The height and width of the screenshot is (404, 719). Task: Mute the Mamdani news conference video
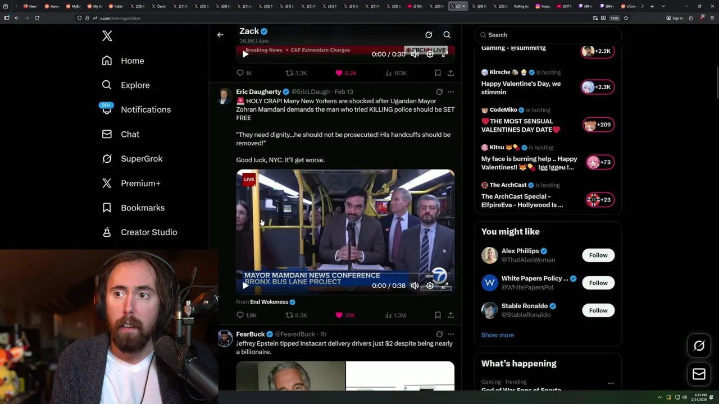pyautogui.click(x=415, y=286)
